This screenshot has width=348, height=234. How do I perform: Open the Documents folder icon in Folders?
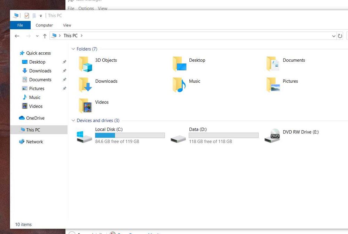[x=273, y=64]
